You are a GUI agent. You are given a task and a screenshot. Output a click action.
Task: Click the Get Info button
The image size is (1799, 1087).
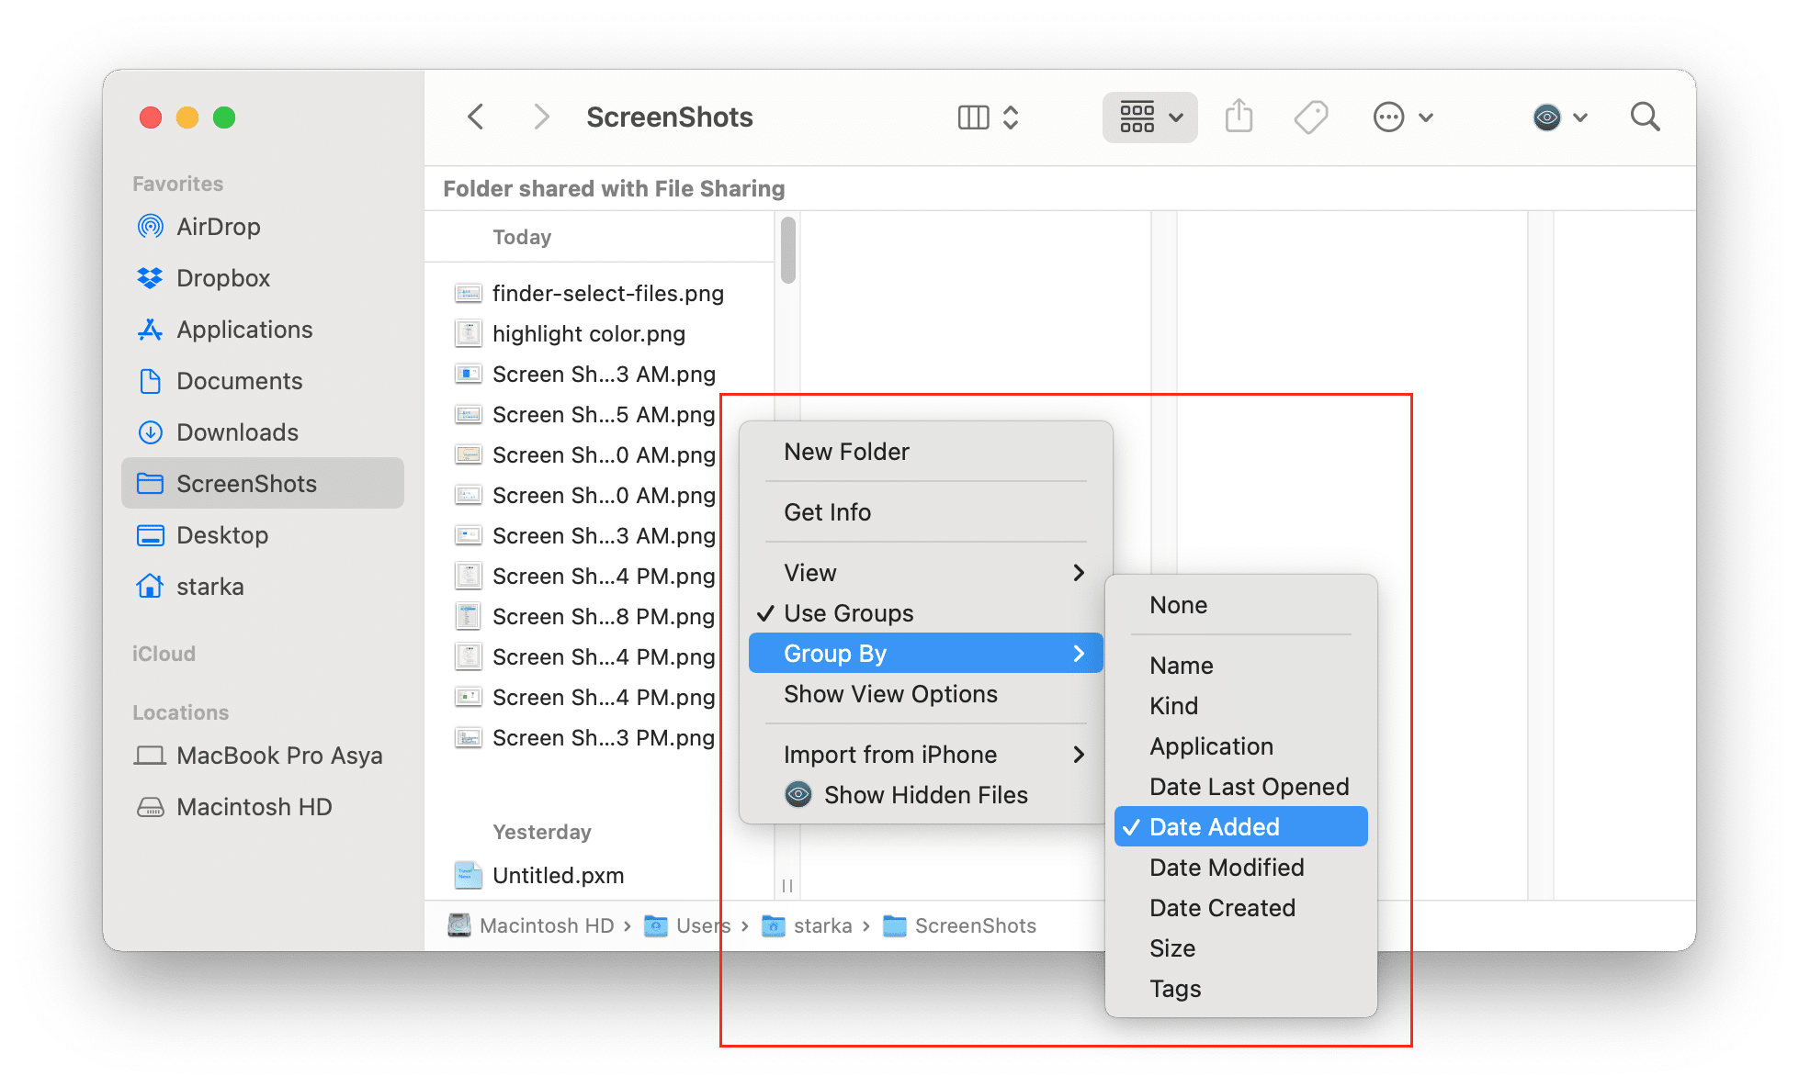[828, 513]
